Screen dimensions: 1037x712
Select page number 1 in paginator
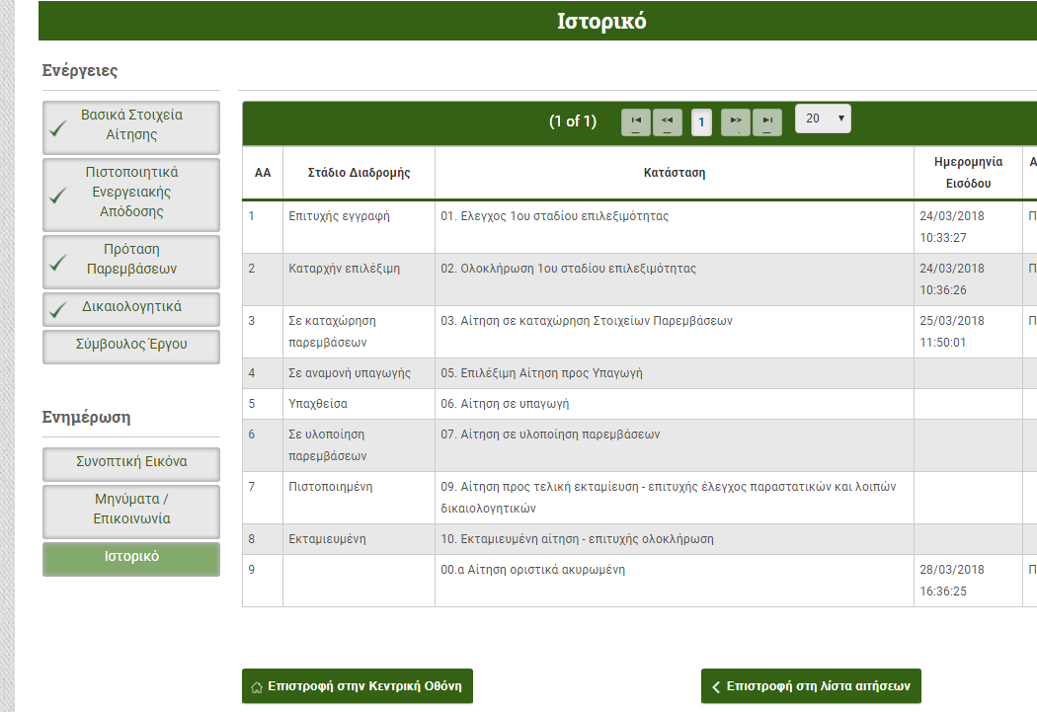tap(701, 122)
